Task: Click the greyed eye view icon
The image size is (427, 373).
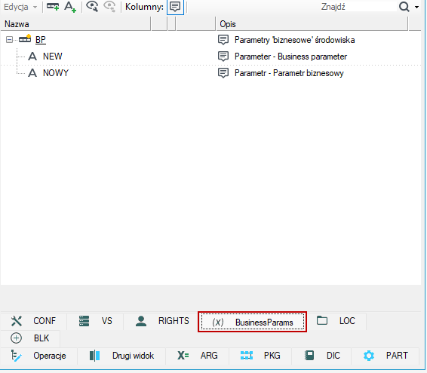Action: 110,7
